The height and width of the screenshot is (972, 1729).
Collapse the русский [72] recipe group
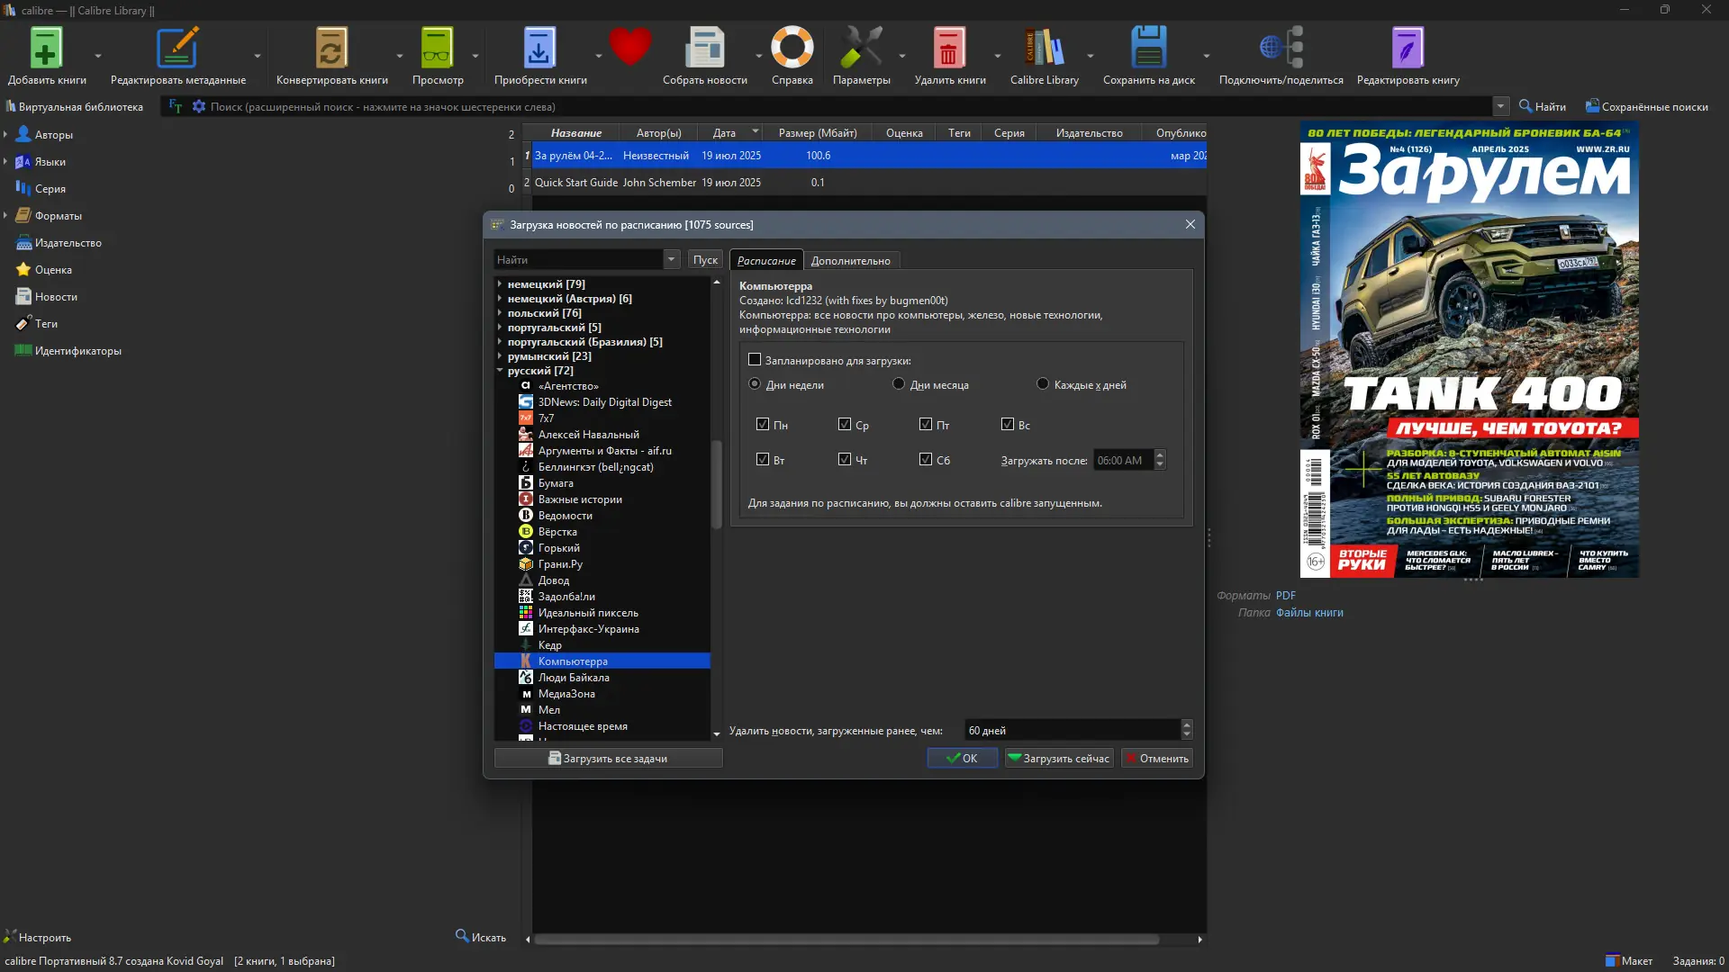coord(500,371)
